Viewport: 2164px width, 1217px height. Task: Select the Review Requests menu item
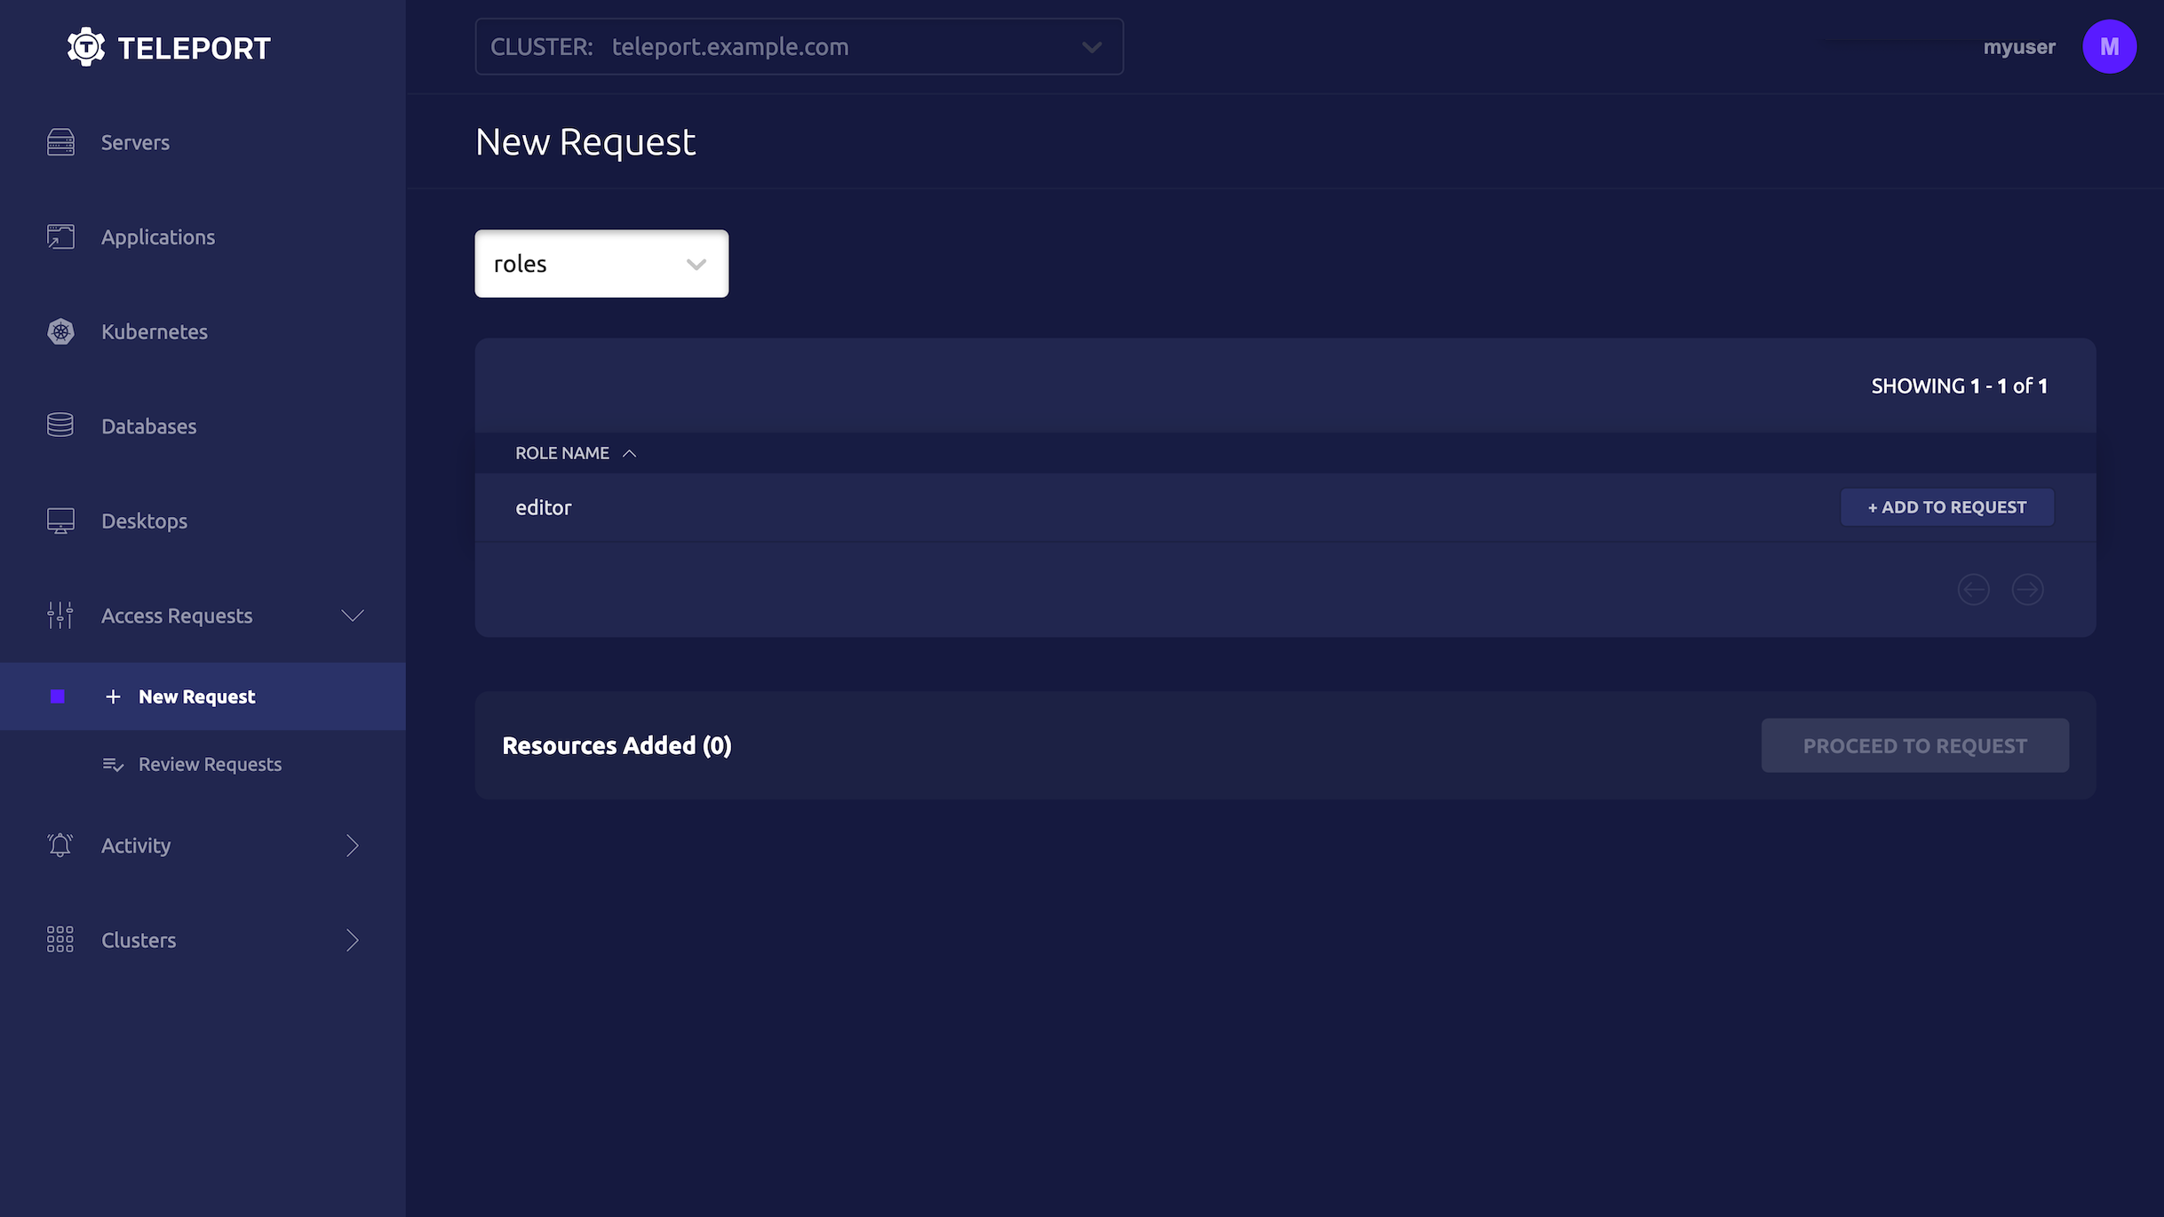point(210,762)
